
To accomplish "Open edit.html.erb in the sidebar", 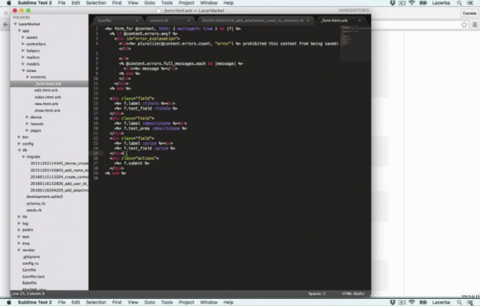I will (x=46, y=91).
